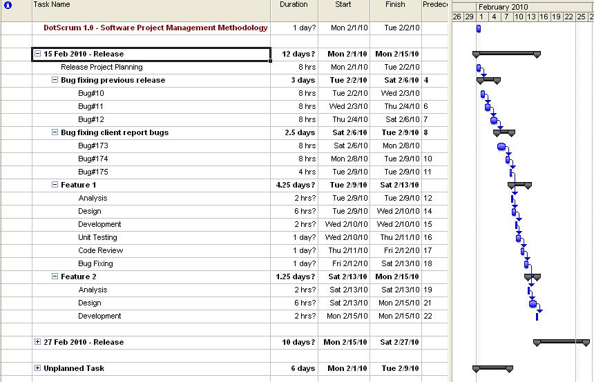Viewport: 594px width, 382px height.
Task: Click the 4.25 days? duration cell
Action: 296,185
